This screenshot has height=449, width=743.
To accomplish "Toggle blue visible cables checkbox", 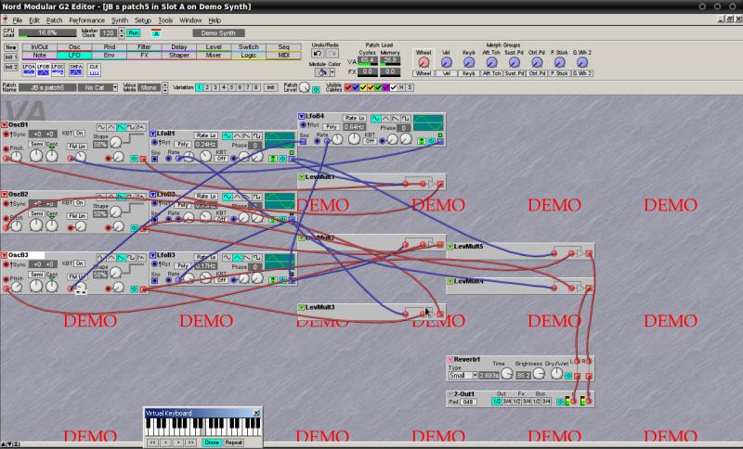I will point(356,87).
